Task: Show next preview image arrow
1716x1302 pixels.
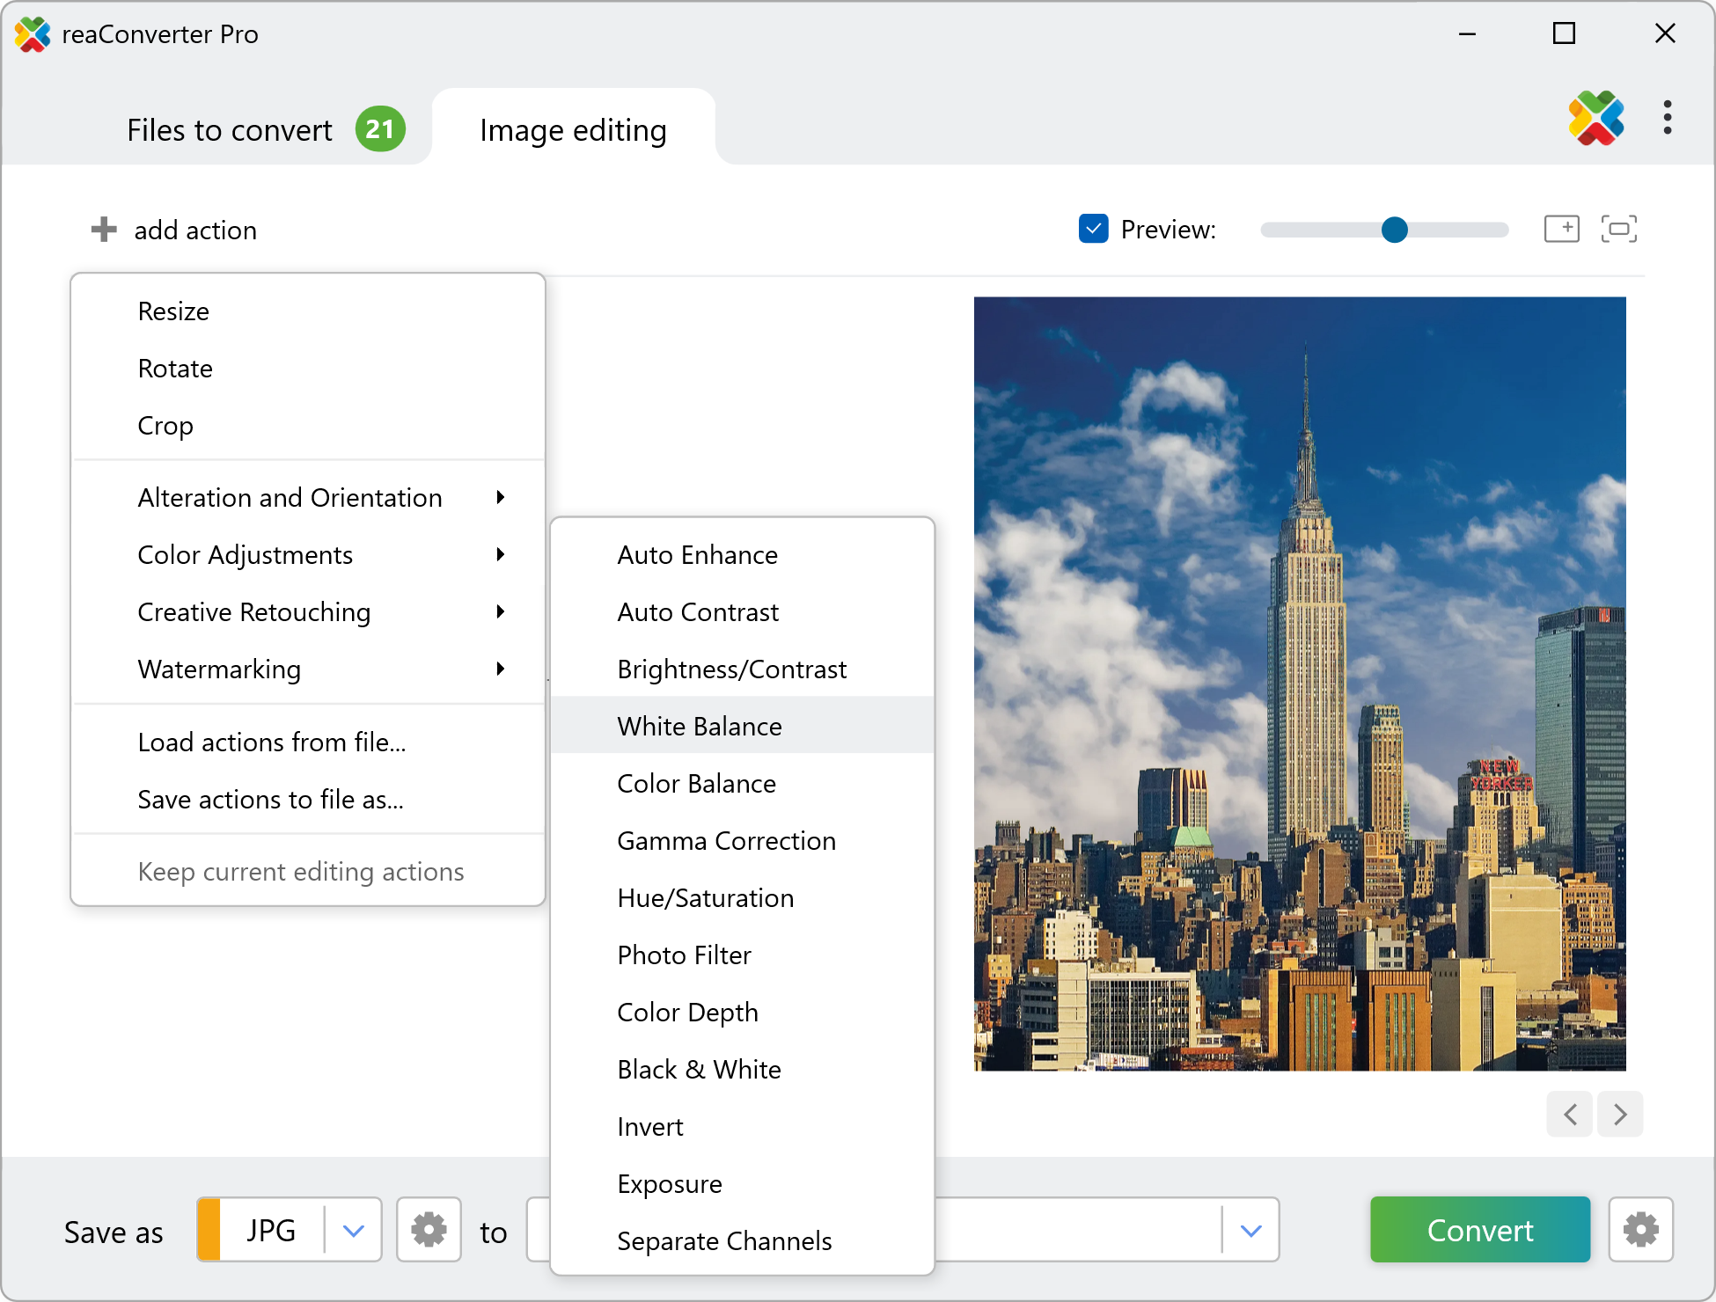Action: point(1620,1115)
